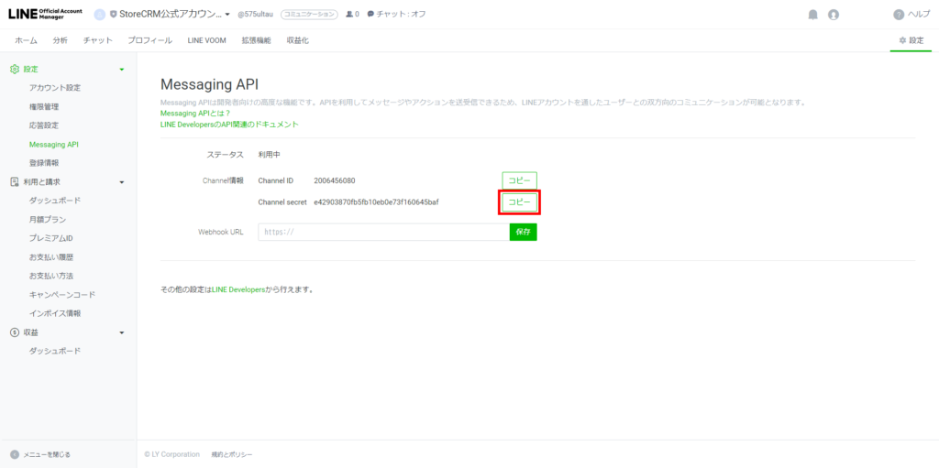
Task: Switch to the チャット tab
Action: (97, 40)
